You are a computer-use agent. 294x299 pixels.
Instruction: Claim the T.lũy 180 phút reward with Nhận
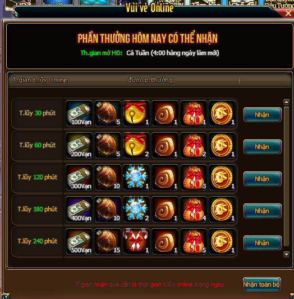pos(263,211)
